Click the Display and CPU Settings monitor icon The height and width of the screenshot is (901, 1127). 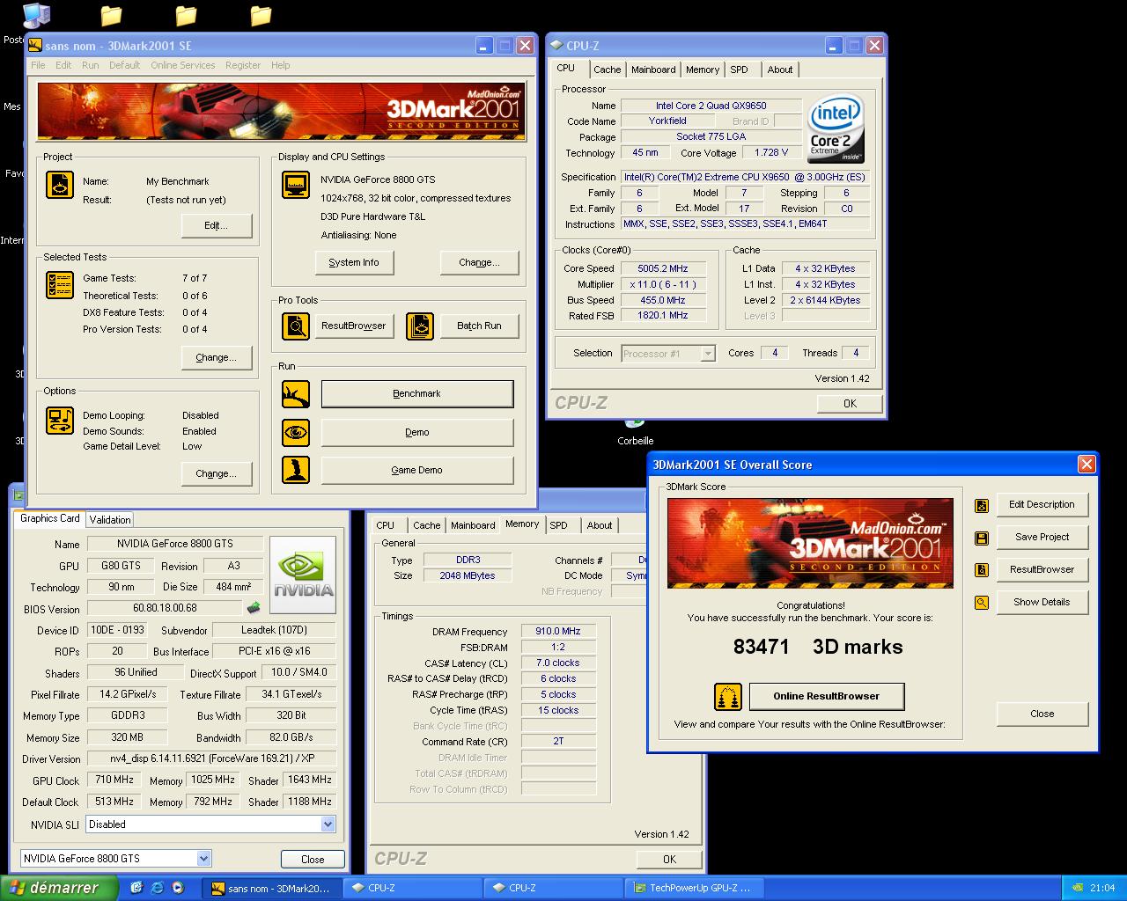[x=296, y=185]
